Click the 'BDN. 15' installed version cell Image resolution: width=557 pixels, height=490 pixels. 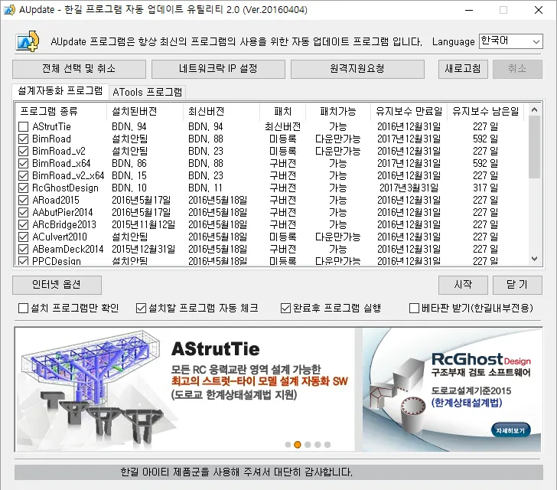[129, 175]
